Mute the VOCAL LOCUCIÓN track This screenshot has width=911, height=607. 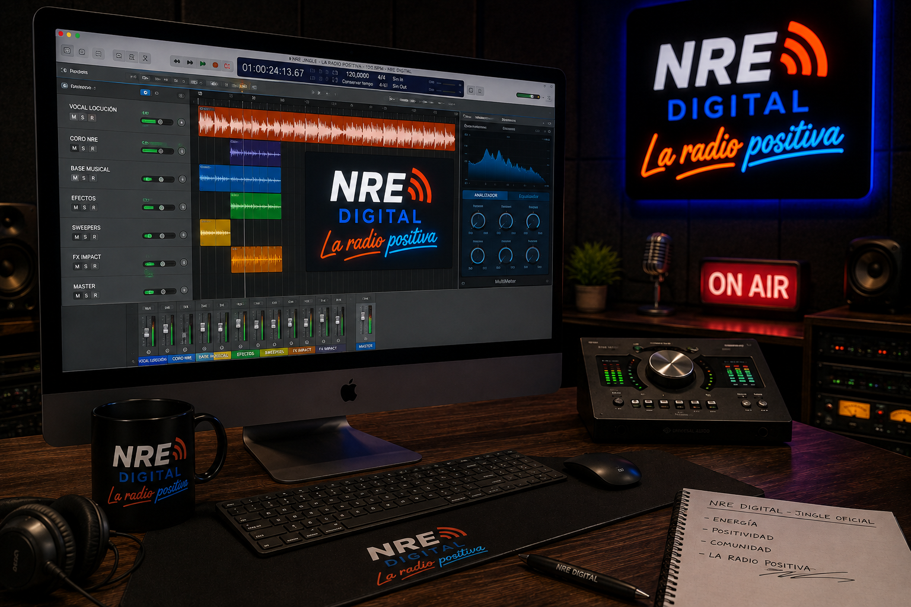[74, 117]
